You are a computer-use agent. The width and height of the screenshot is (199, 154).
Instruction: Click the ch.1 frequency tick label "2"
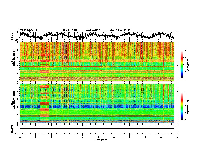click(18, 73)
